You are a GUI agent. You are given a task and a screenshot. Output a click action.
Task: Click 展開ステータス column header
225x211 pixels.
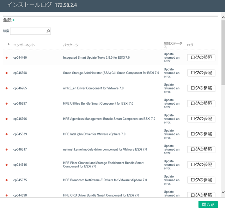click(x=173, y=45)
